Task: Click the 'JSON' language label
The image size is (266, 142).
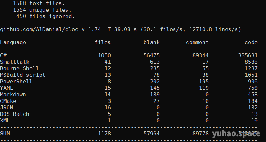Action: [7, 108]
